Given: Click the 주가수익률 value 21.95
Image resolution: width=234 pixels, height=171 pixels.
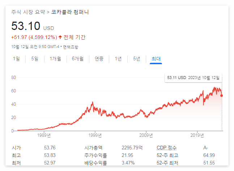Looking at the screenshot, I should coord(127,155).
